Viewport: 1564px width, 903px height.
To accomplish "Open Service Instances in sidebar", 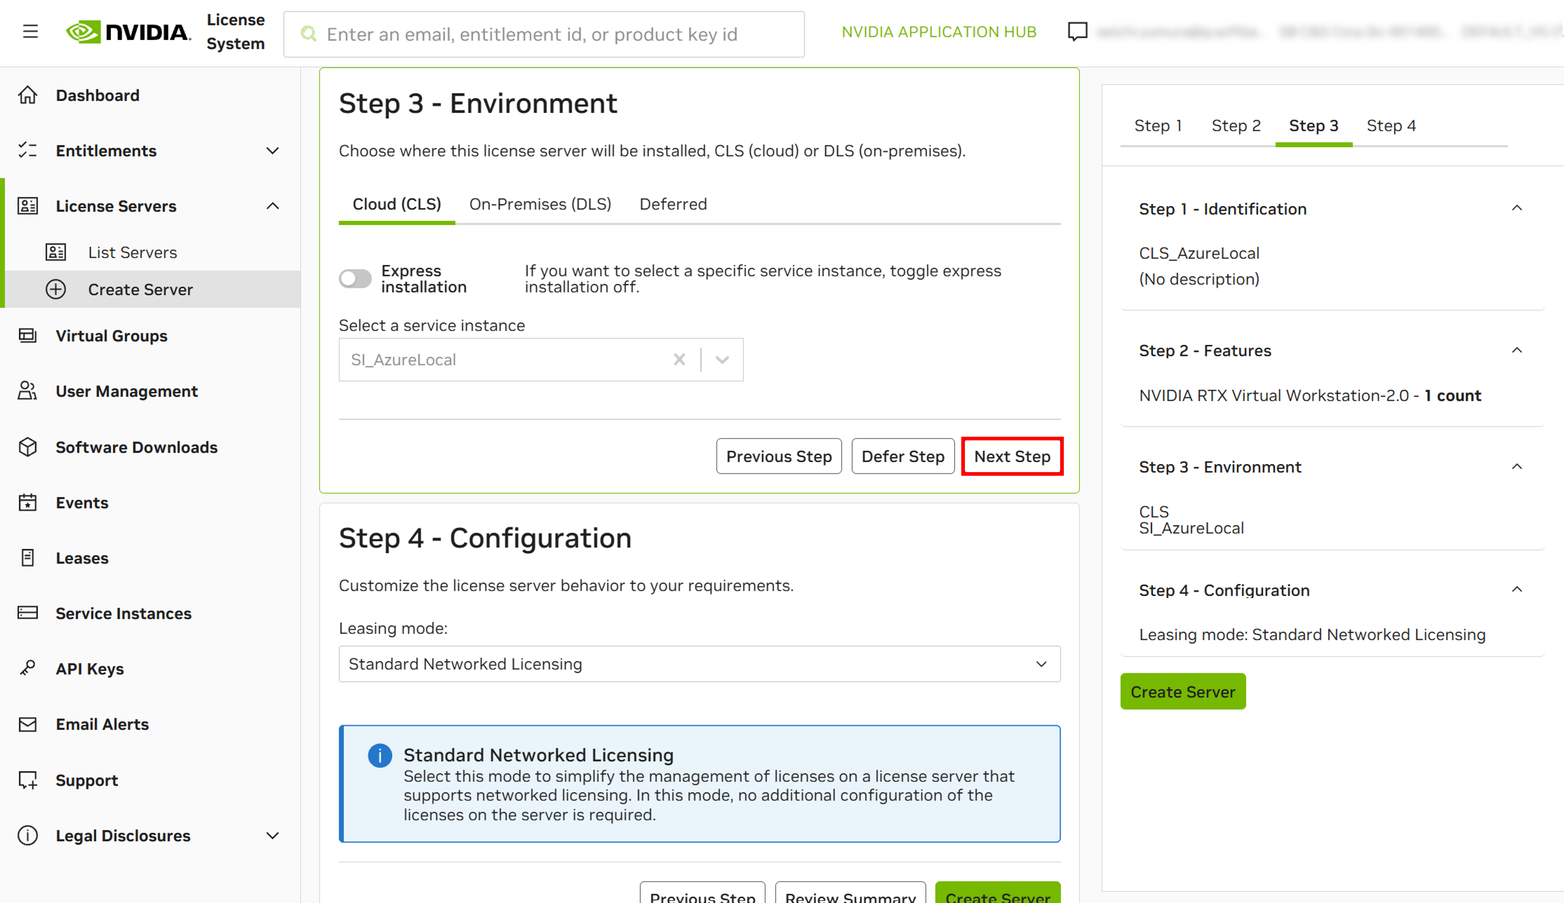I will click(x=123, y=613).
